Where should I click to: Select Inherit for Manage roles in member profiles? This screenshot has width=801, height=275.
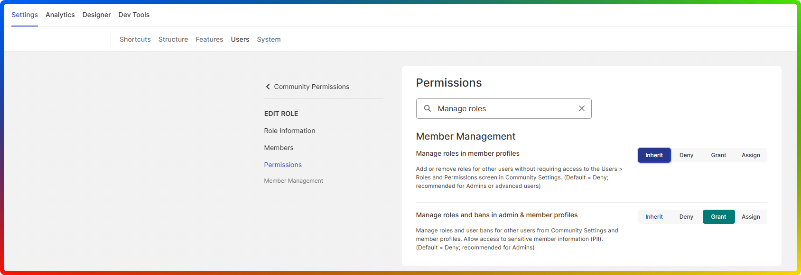(x=654, y=155)
